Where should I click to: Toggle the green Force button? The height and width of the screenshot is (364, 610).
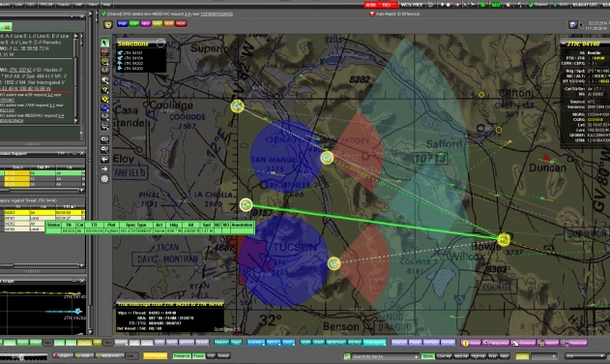(198, 356)
